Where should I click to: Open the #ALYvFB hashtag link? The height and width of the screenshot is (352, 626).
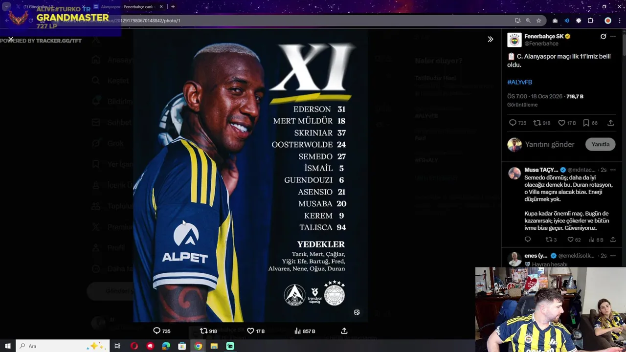[519, 82]
